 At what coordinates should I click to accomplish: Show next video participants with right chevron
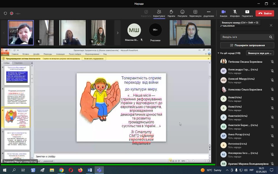pos(118,33)
